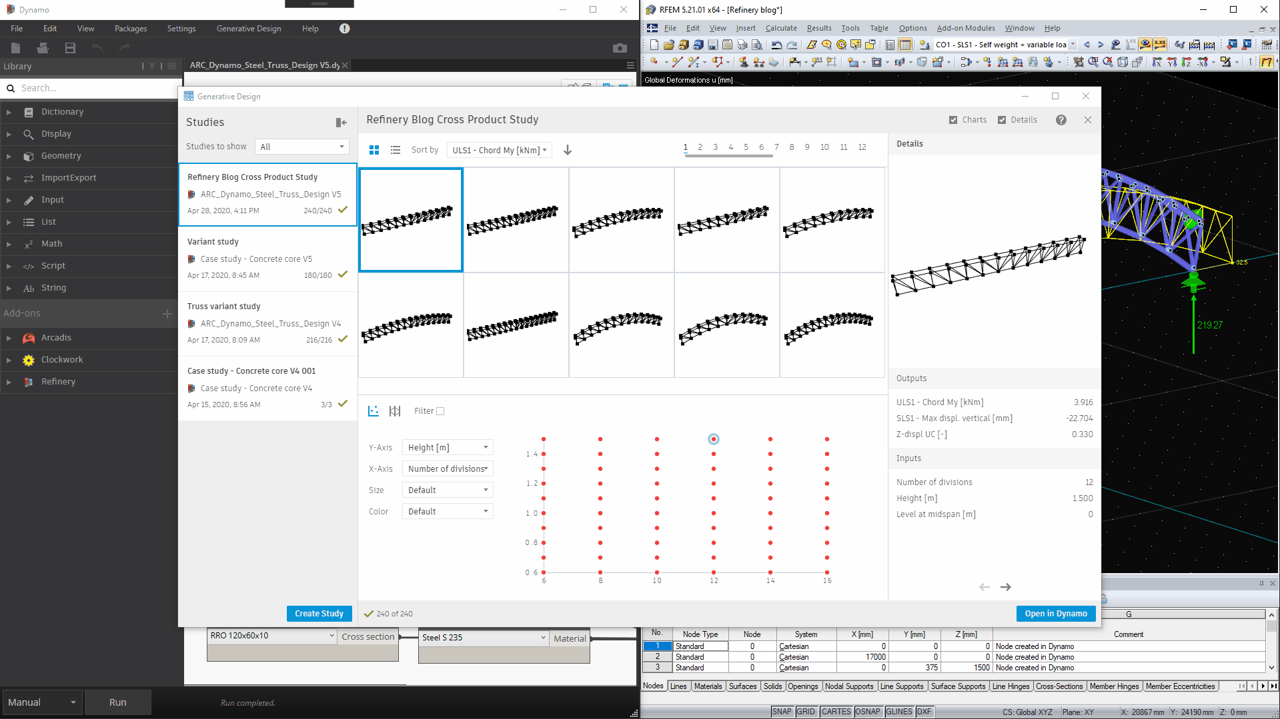Viewport: 1280px width, 719px height.
Task: Click RFEM previous load case arrow
Action: (1087, 45)
